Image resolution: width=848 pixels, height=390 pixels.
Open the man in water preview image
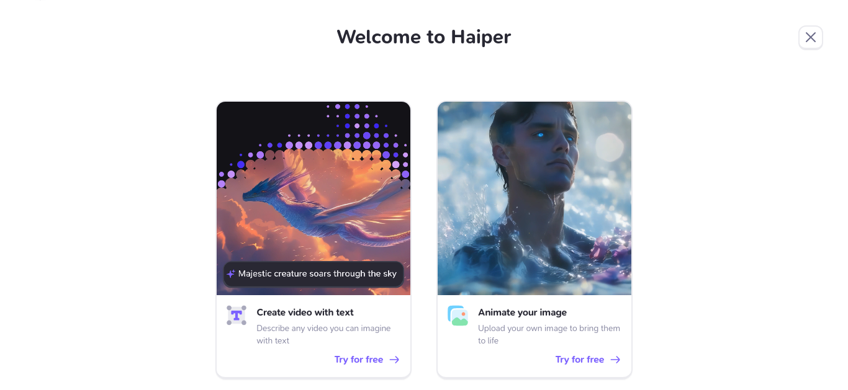point(535,198)
